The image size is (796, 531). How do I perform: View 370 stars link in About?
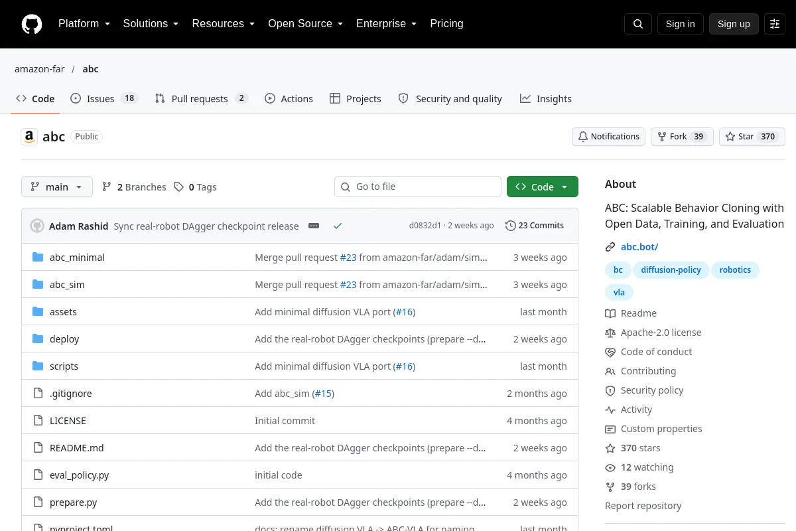(633, 448)
